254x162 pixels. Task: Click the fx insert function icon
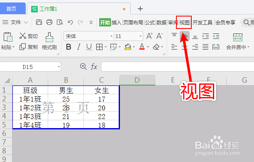point(94,67)
